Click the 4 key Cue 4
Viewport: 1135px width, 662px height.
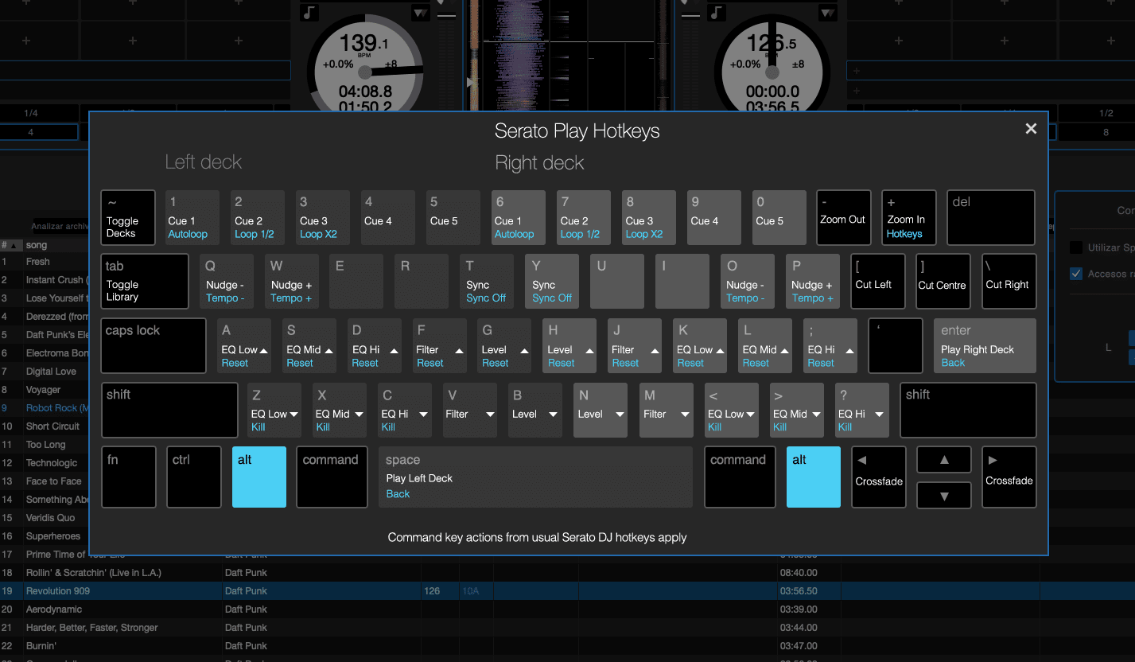click(388, 217)
